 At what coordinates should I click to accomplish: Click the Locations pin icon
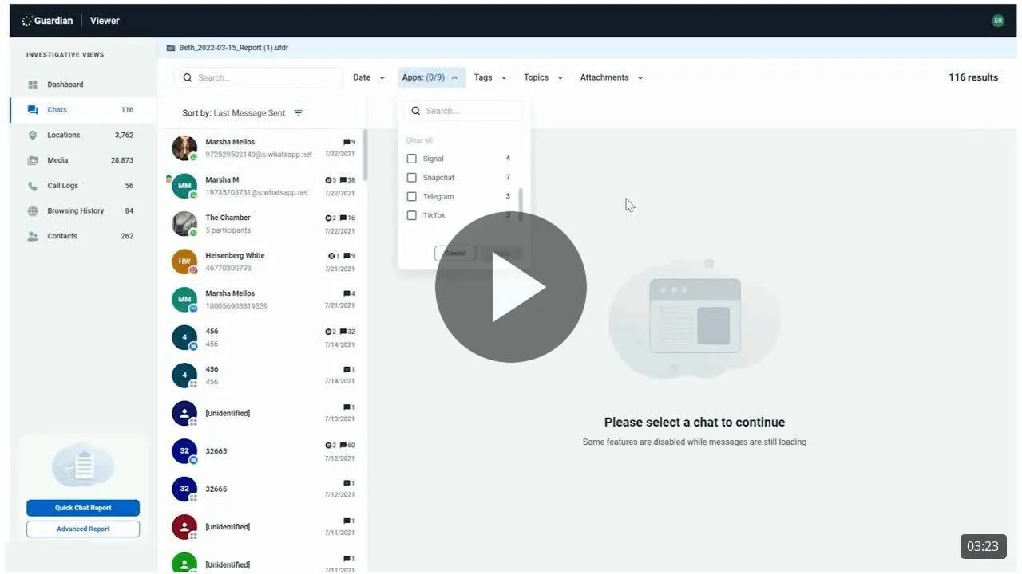tap(33, 136)
